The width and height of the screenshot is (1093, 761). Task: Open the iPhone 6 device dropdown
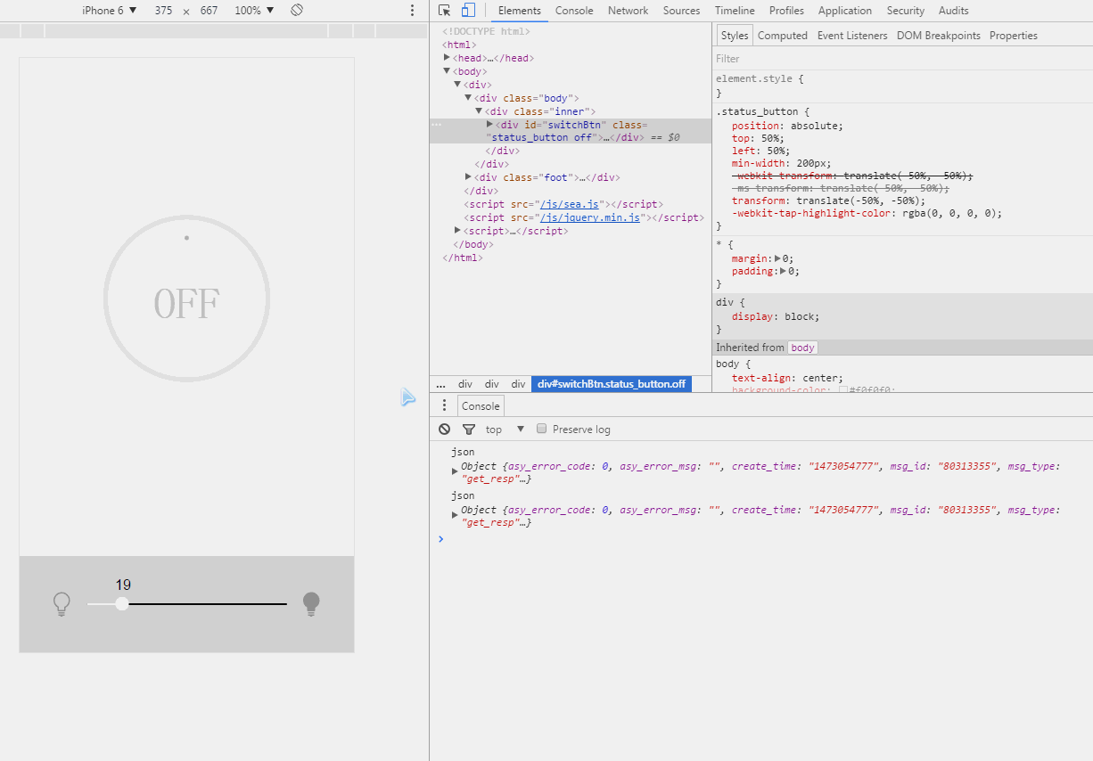(110, 11)
